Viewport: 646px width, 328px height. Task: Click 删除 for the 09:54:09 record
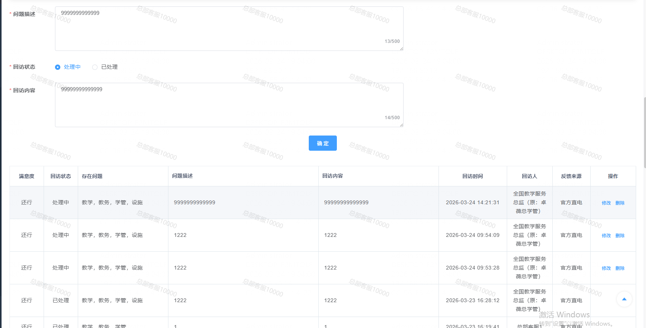coord(620,236)
